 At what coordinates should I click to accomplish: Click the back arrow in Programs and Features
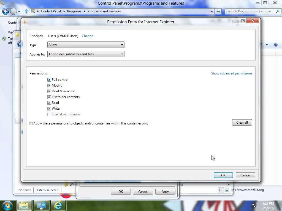pyautogui.click(x=6, y=12)
